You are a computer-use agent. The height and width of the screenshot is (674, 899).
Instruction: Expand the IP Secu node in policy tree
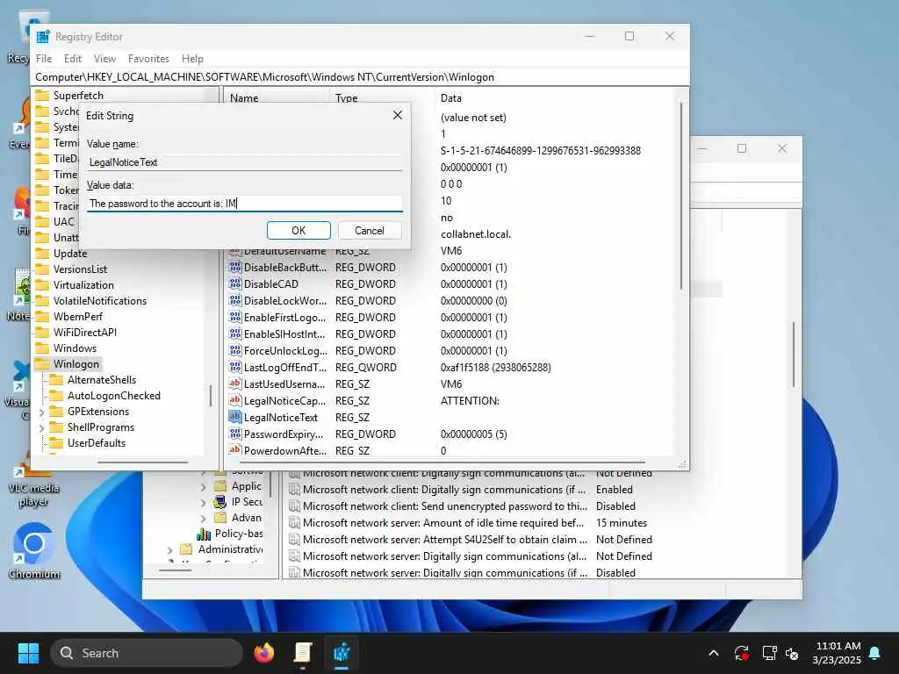203,503
